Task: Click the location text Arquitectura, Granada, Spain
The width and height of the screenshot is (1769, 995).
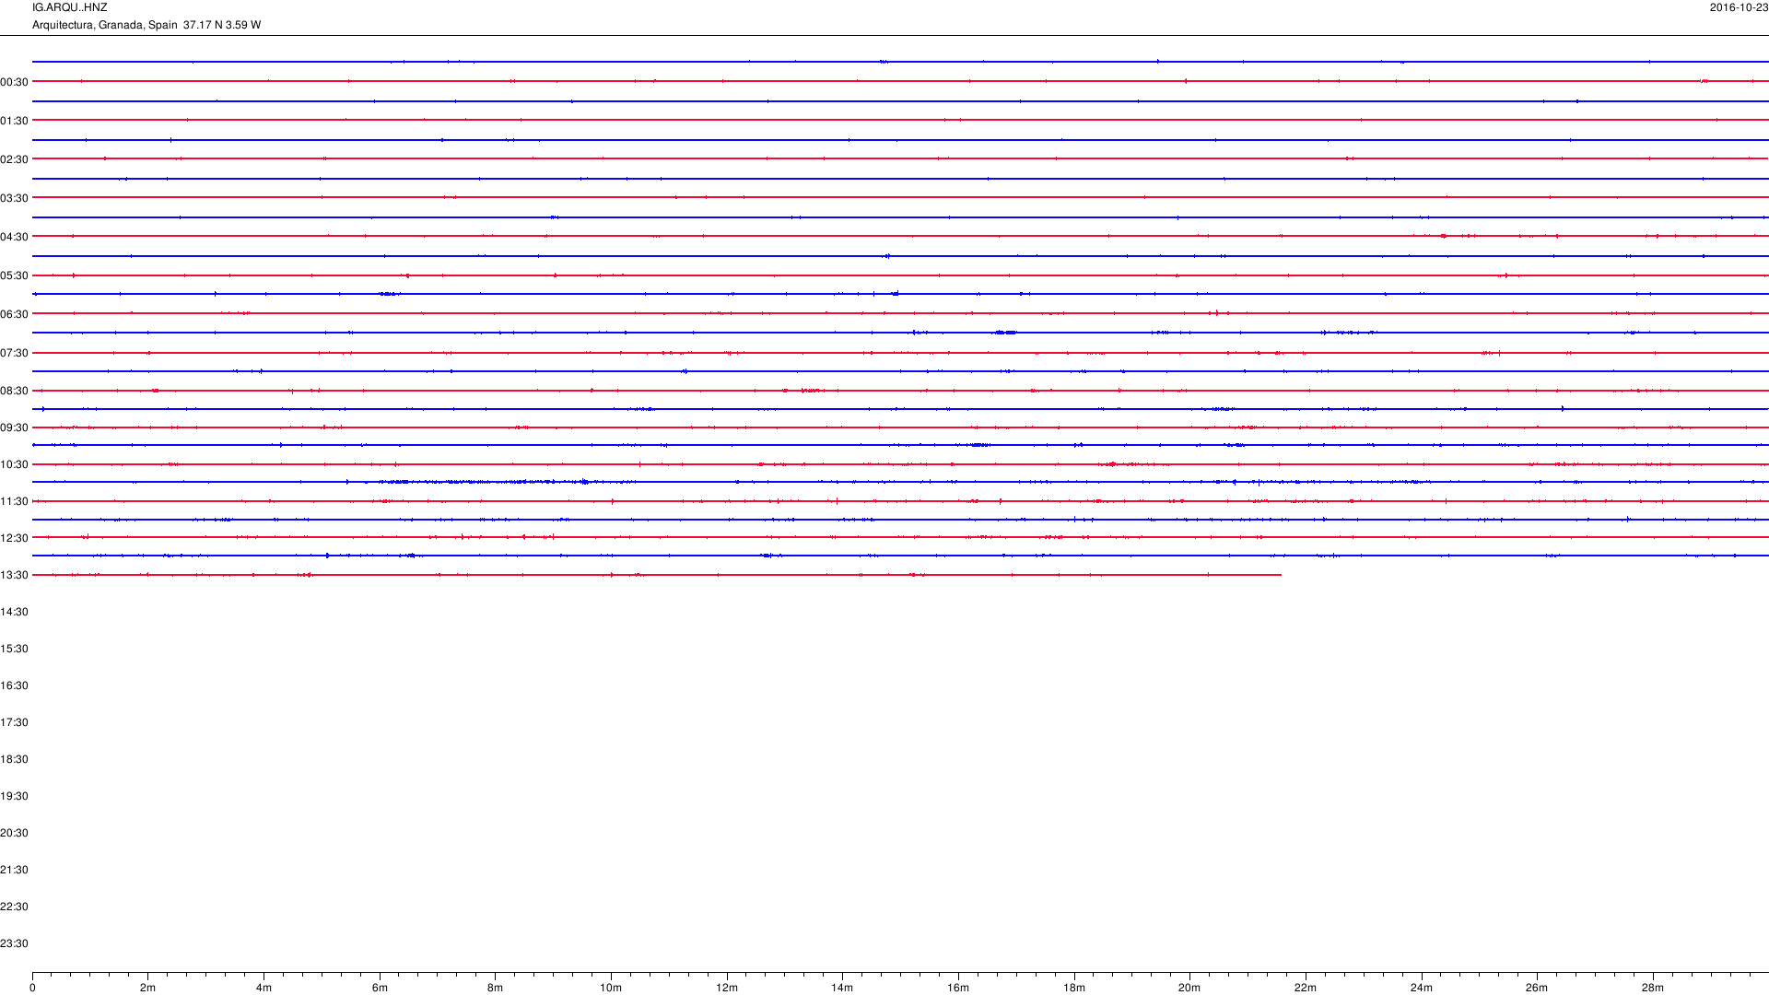Action: tap(105, 25)
